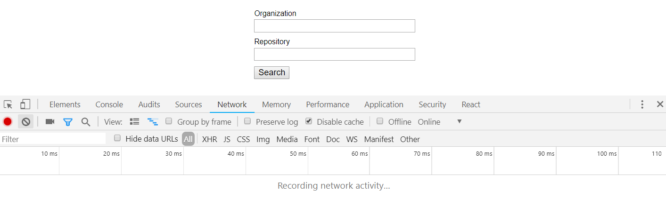Stop recording with the red record button
666x199 pixels.
8,122
